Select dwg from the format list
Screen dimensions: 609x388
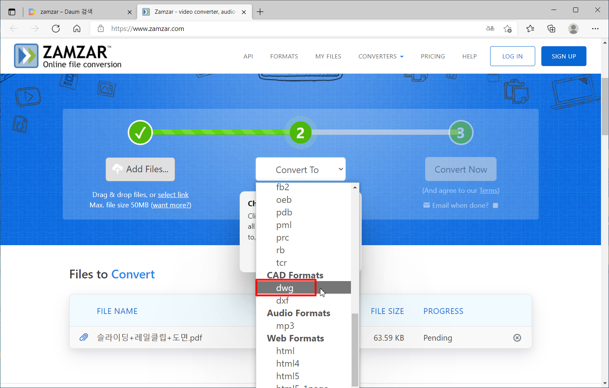tap(304, 288)
